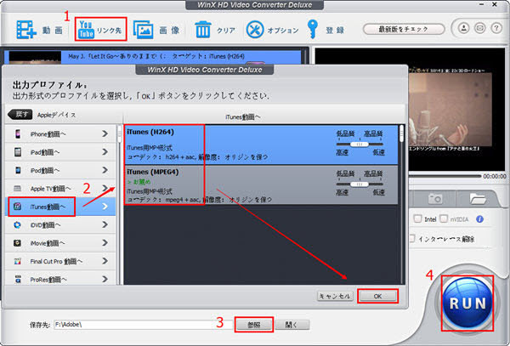
Task: Click the trash can clear icon
Action: [203, 30]
